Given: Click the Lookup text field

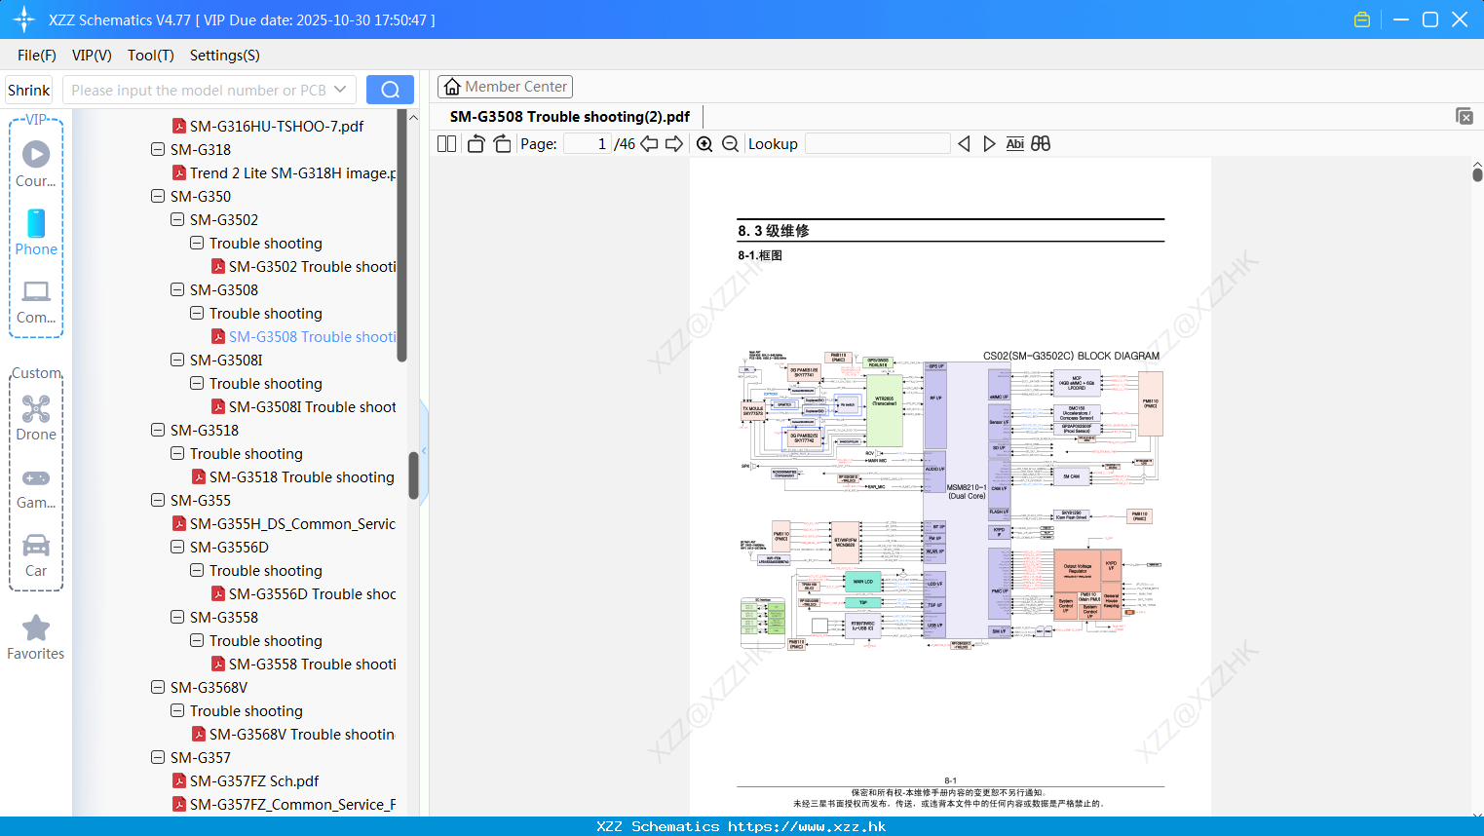Looking at the screenshot, I should [x=878, y=144].
